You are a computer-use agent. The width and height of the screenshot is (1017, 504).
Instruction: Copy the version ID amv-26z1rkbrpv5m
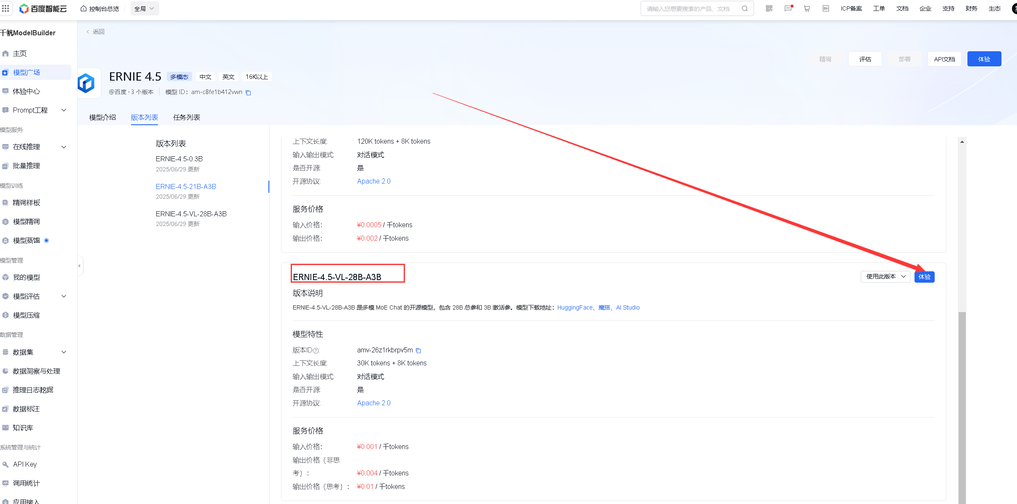(x=418, y=350)
